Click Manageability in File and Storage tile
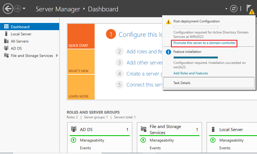Image resolution: width=257 pixels, height=154 pixels. pyautogui.click(x=162, y=140)
